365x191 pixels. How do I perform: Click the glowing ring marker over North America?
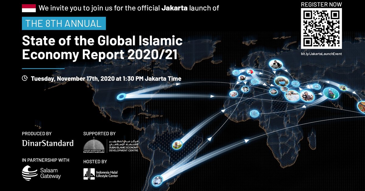122,96
